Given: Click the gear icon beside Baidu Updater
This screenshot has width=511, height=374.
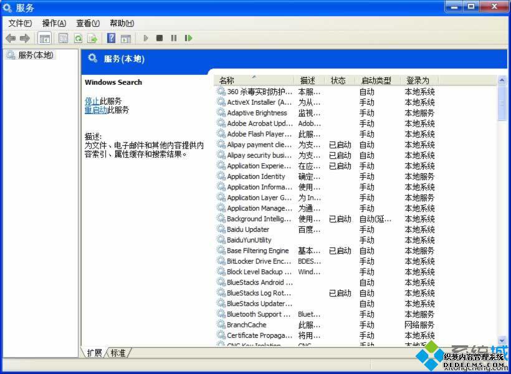Looking at the screenshot, I should click(221, 229).
